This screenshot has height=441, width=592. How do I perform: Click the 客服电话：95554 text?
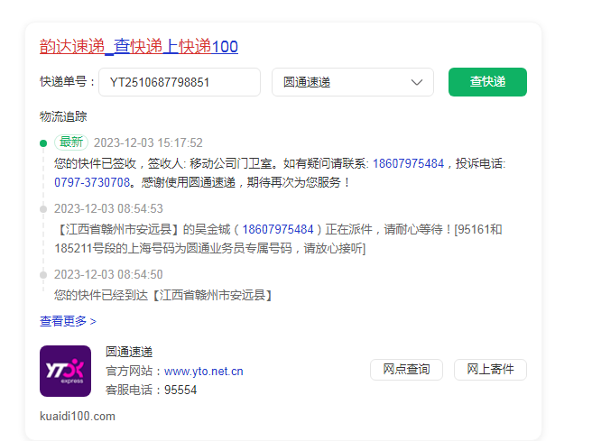(151, 390)
